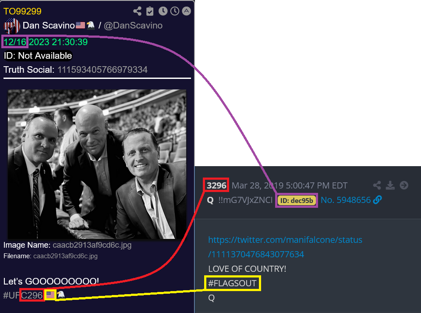Open post number No. 5948656 link
This screenshot has height=313, width=421.
point(346,200)
